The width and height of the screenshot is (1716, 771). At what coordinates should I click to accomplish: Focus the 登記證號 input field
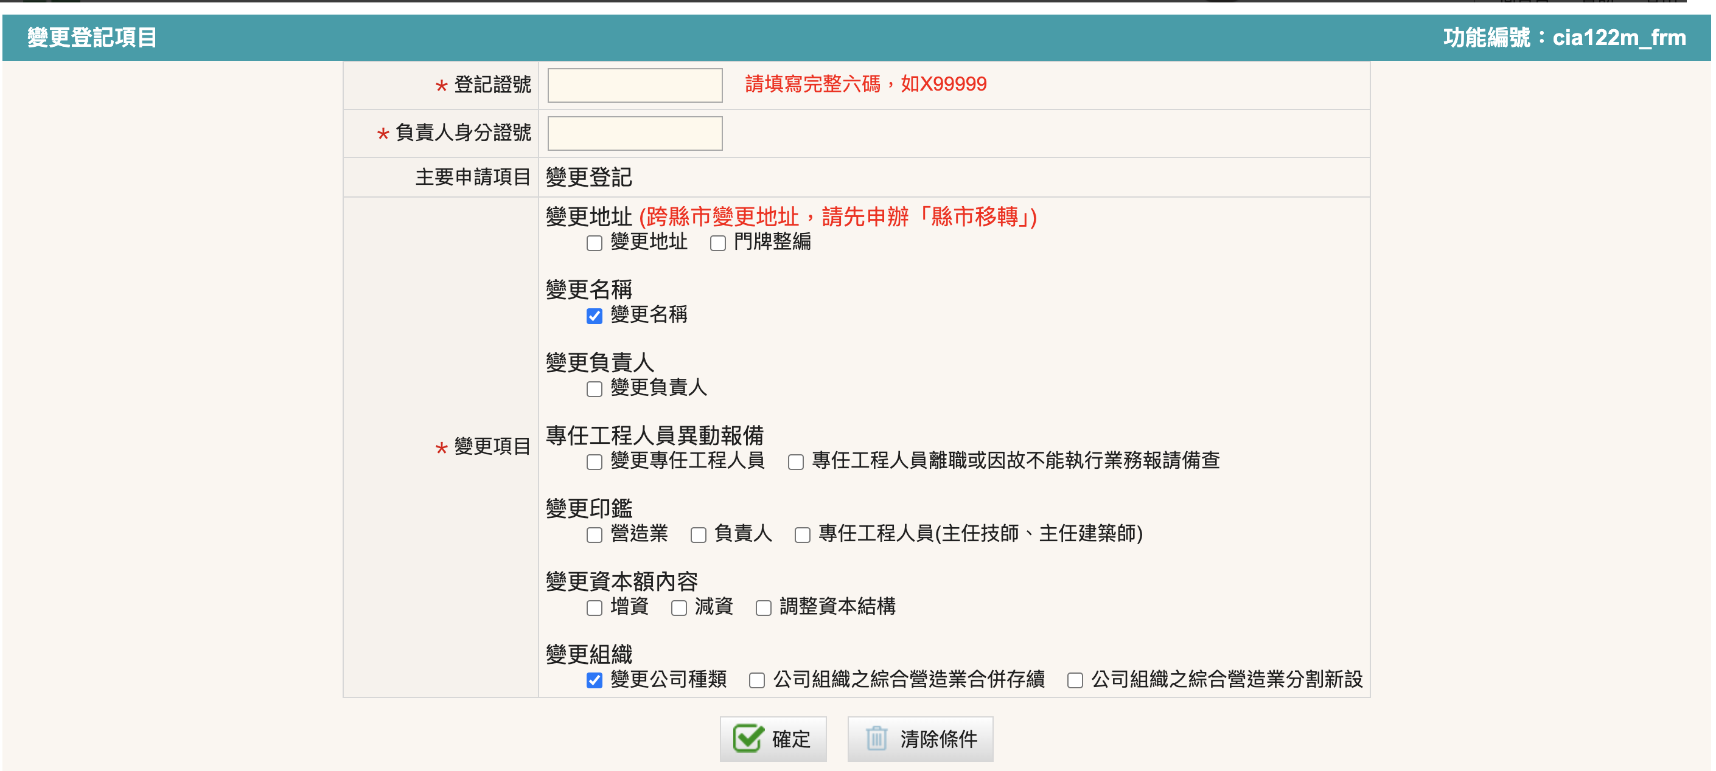pos(634,85)
